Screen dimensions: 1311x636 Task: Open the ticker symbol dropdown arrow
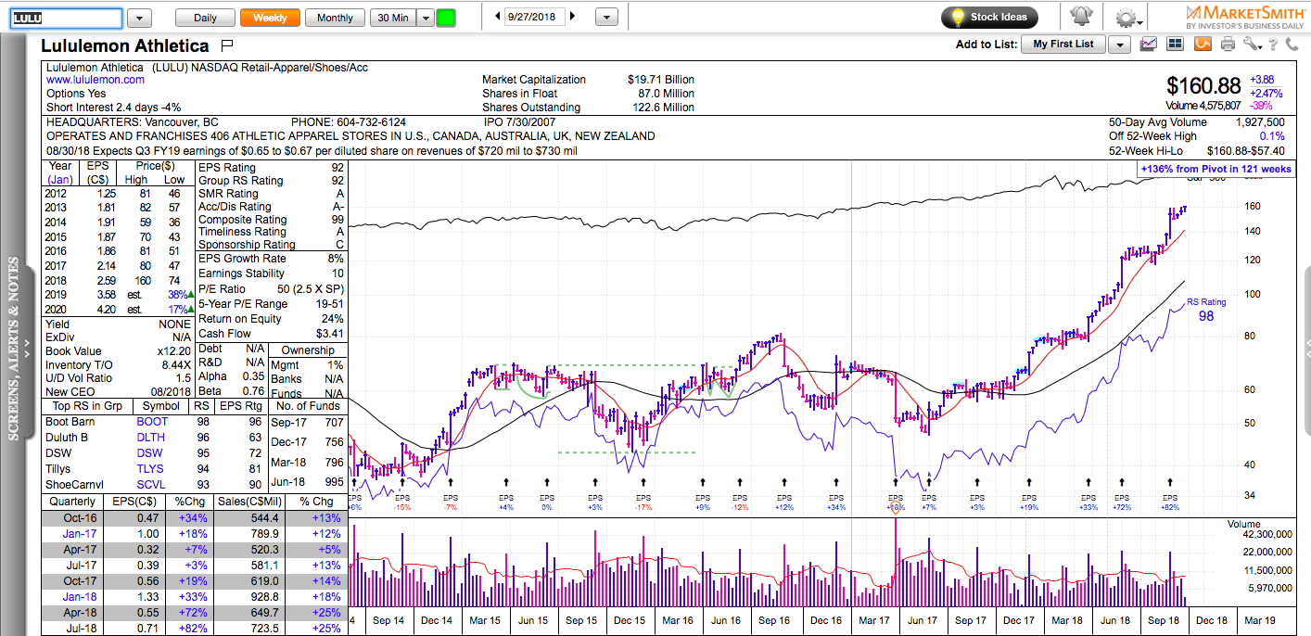point(139,18)
